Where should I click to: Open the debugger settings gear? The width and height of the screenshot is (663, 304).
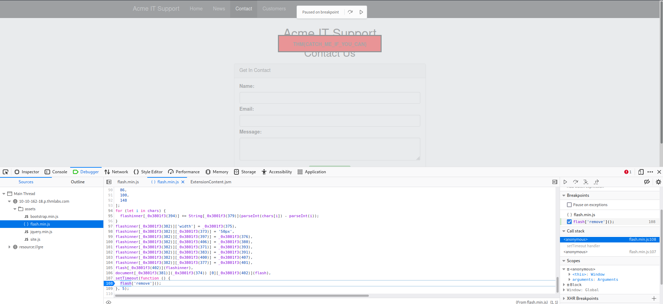coord(658,182)
